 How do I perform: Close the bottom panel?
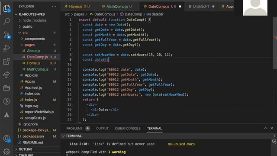coord(272,128)
